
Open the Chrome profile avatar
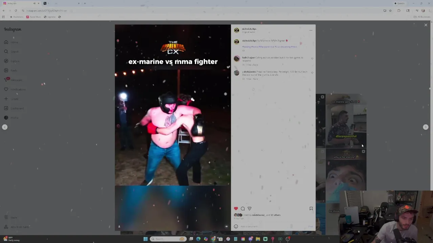(423, 10)
